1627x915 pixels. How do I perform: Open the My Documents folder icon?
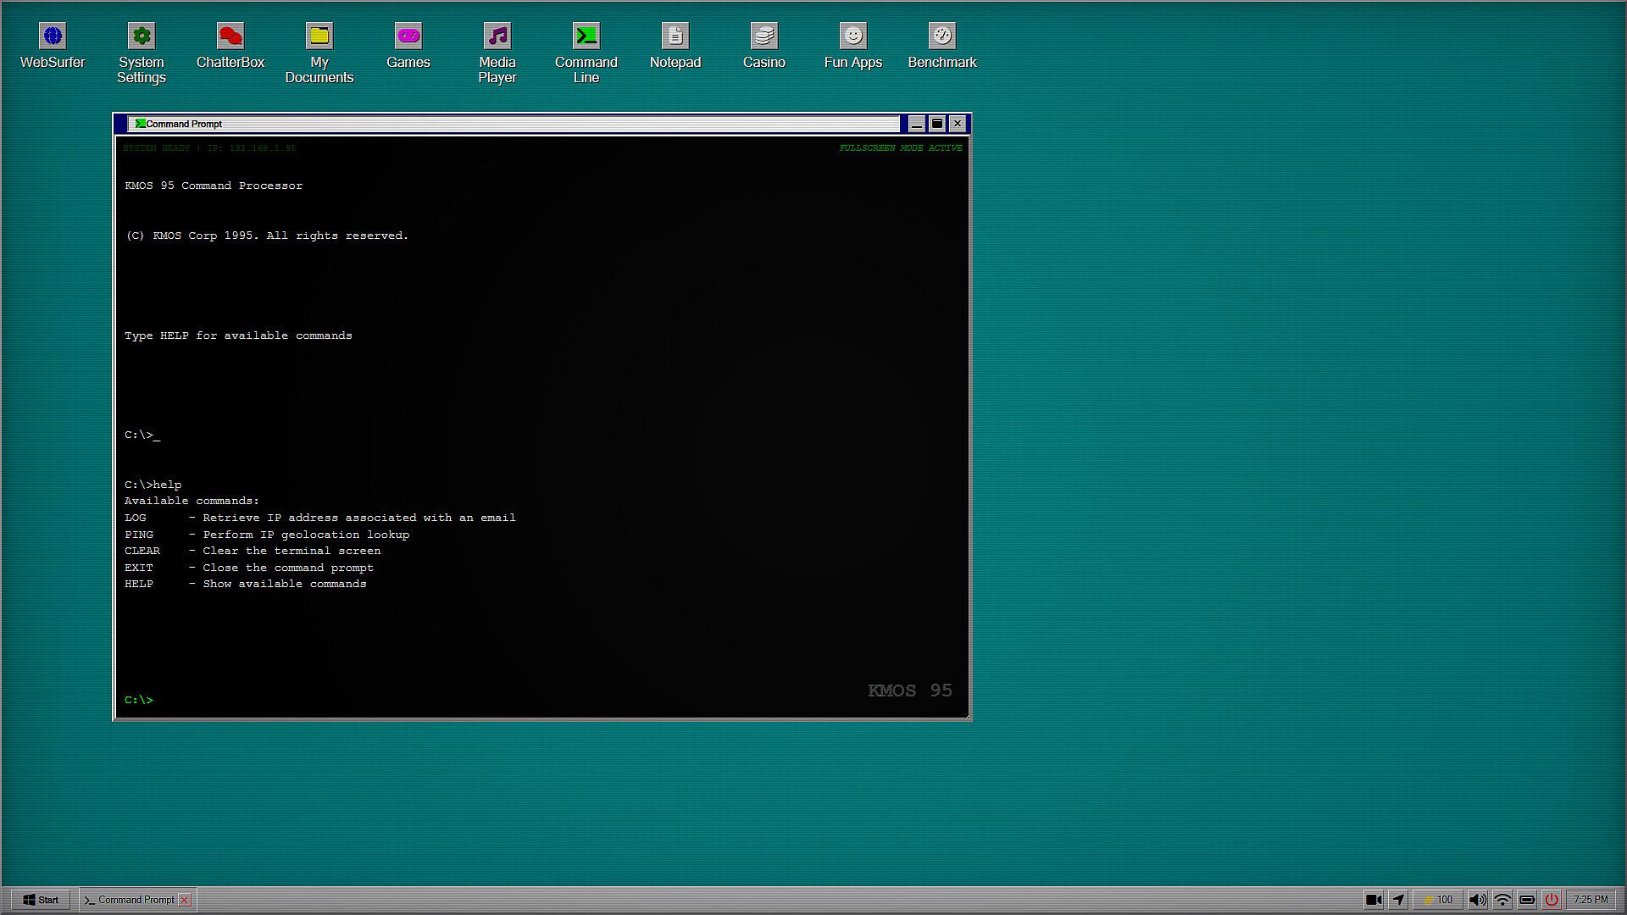[x=319, y=36]
